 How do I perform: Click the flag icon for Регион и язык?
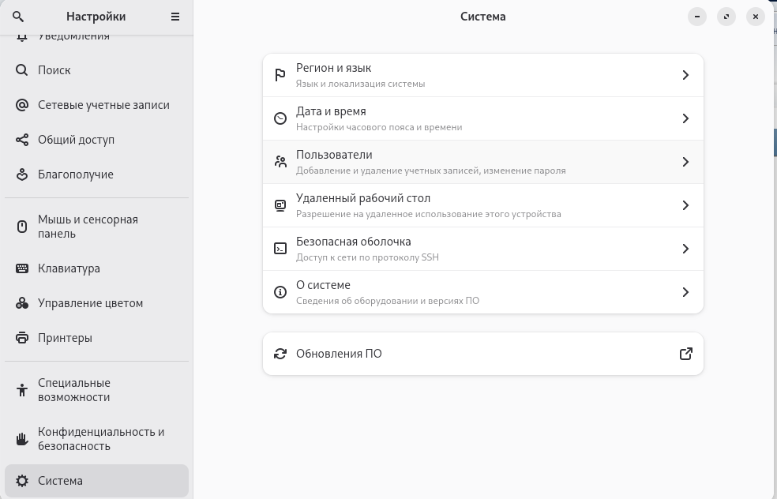[x=280, y=75]
